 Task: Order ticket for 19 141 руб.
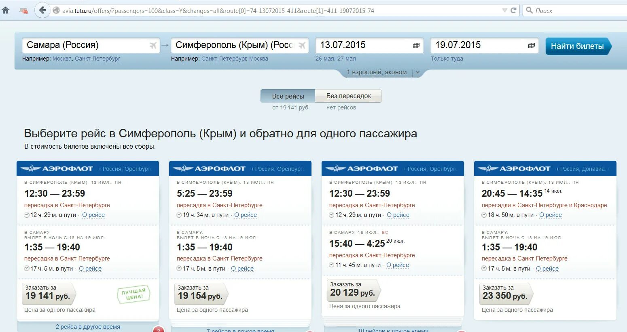[x=49, y=293]
